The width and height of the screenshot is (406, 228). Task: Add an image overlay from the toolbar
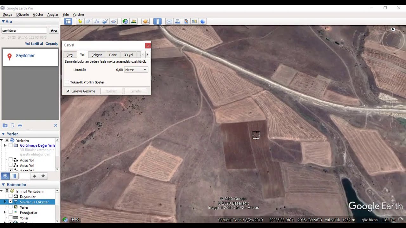pyautogui.click(x=106, y=22)
